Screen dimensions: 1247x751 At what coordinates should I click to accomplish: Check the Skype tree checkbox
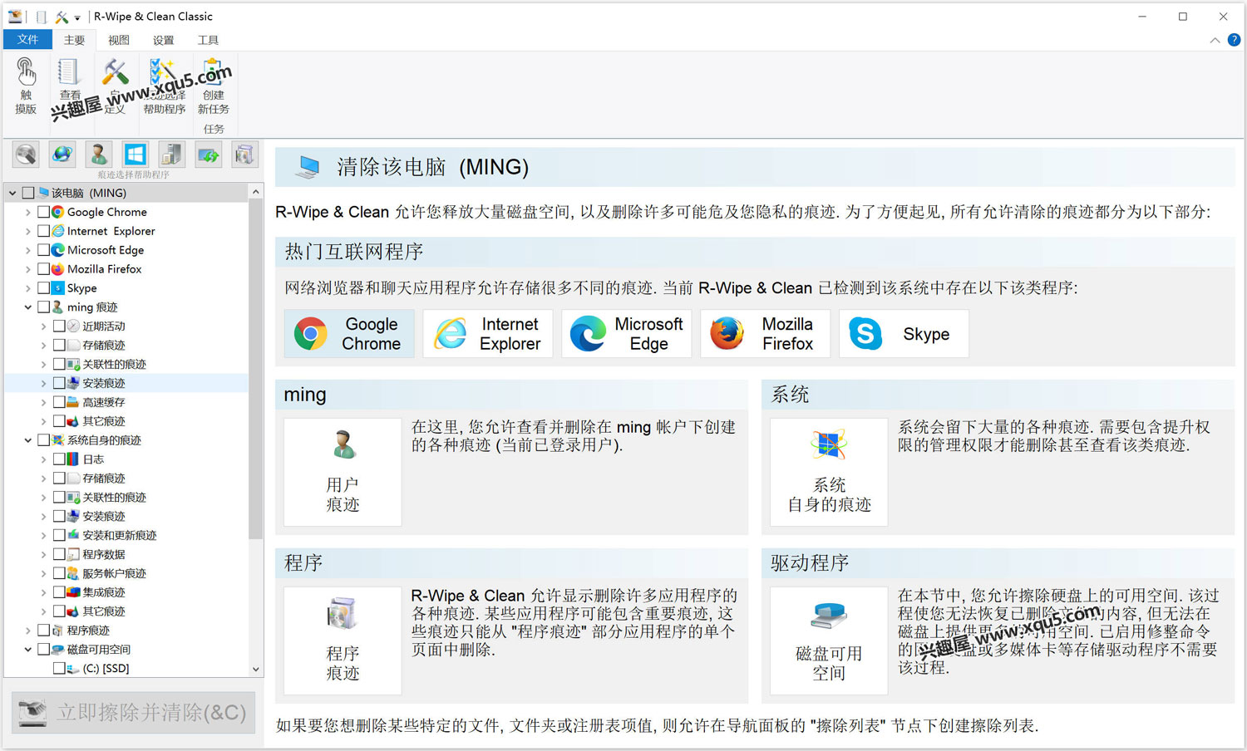[x=44, y=288]
